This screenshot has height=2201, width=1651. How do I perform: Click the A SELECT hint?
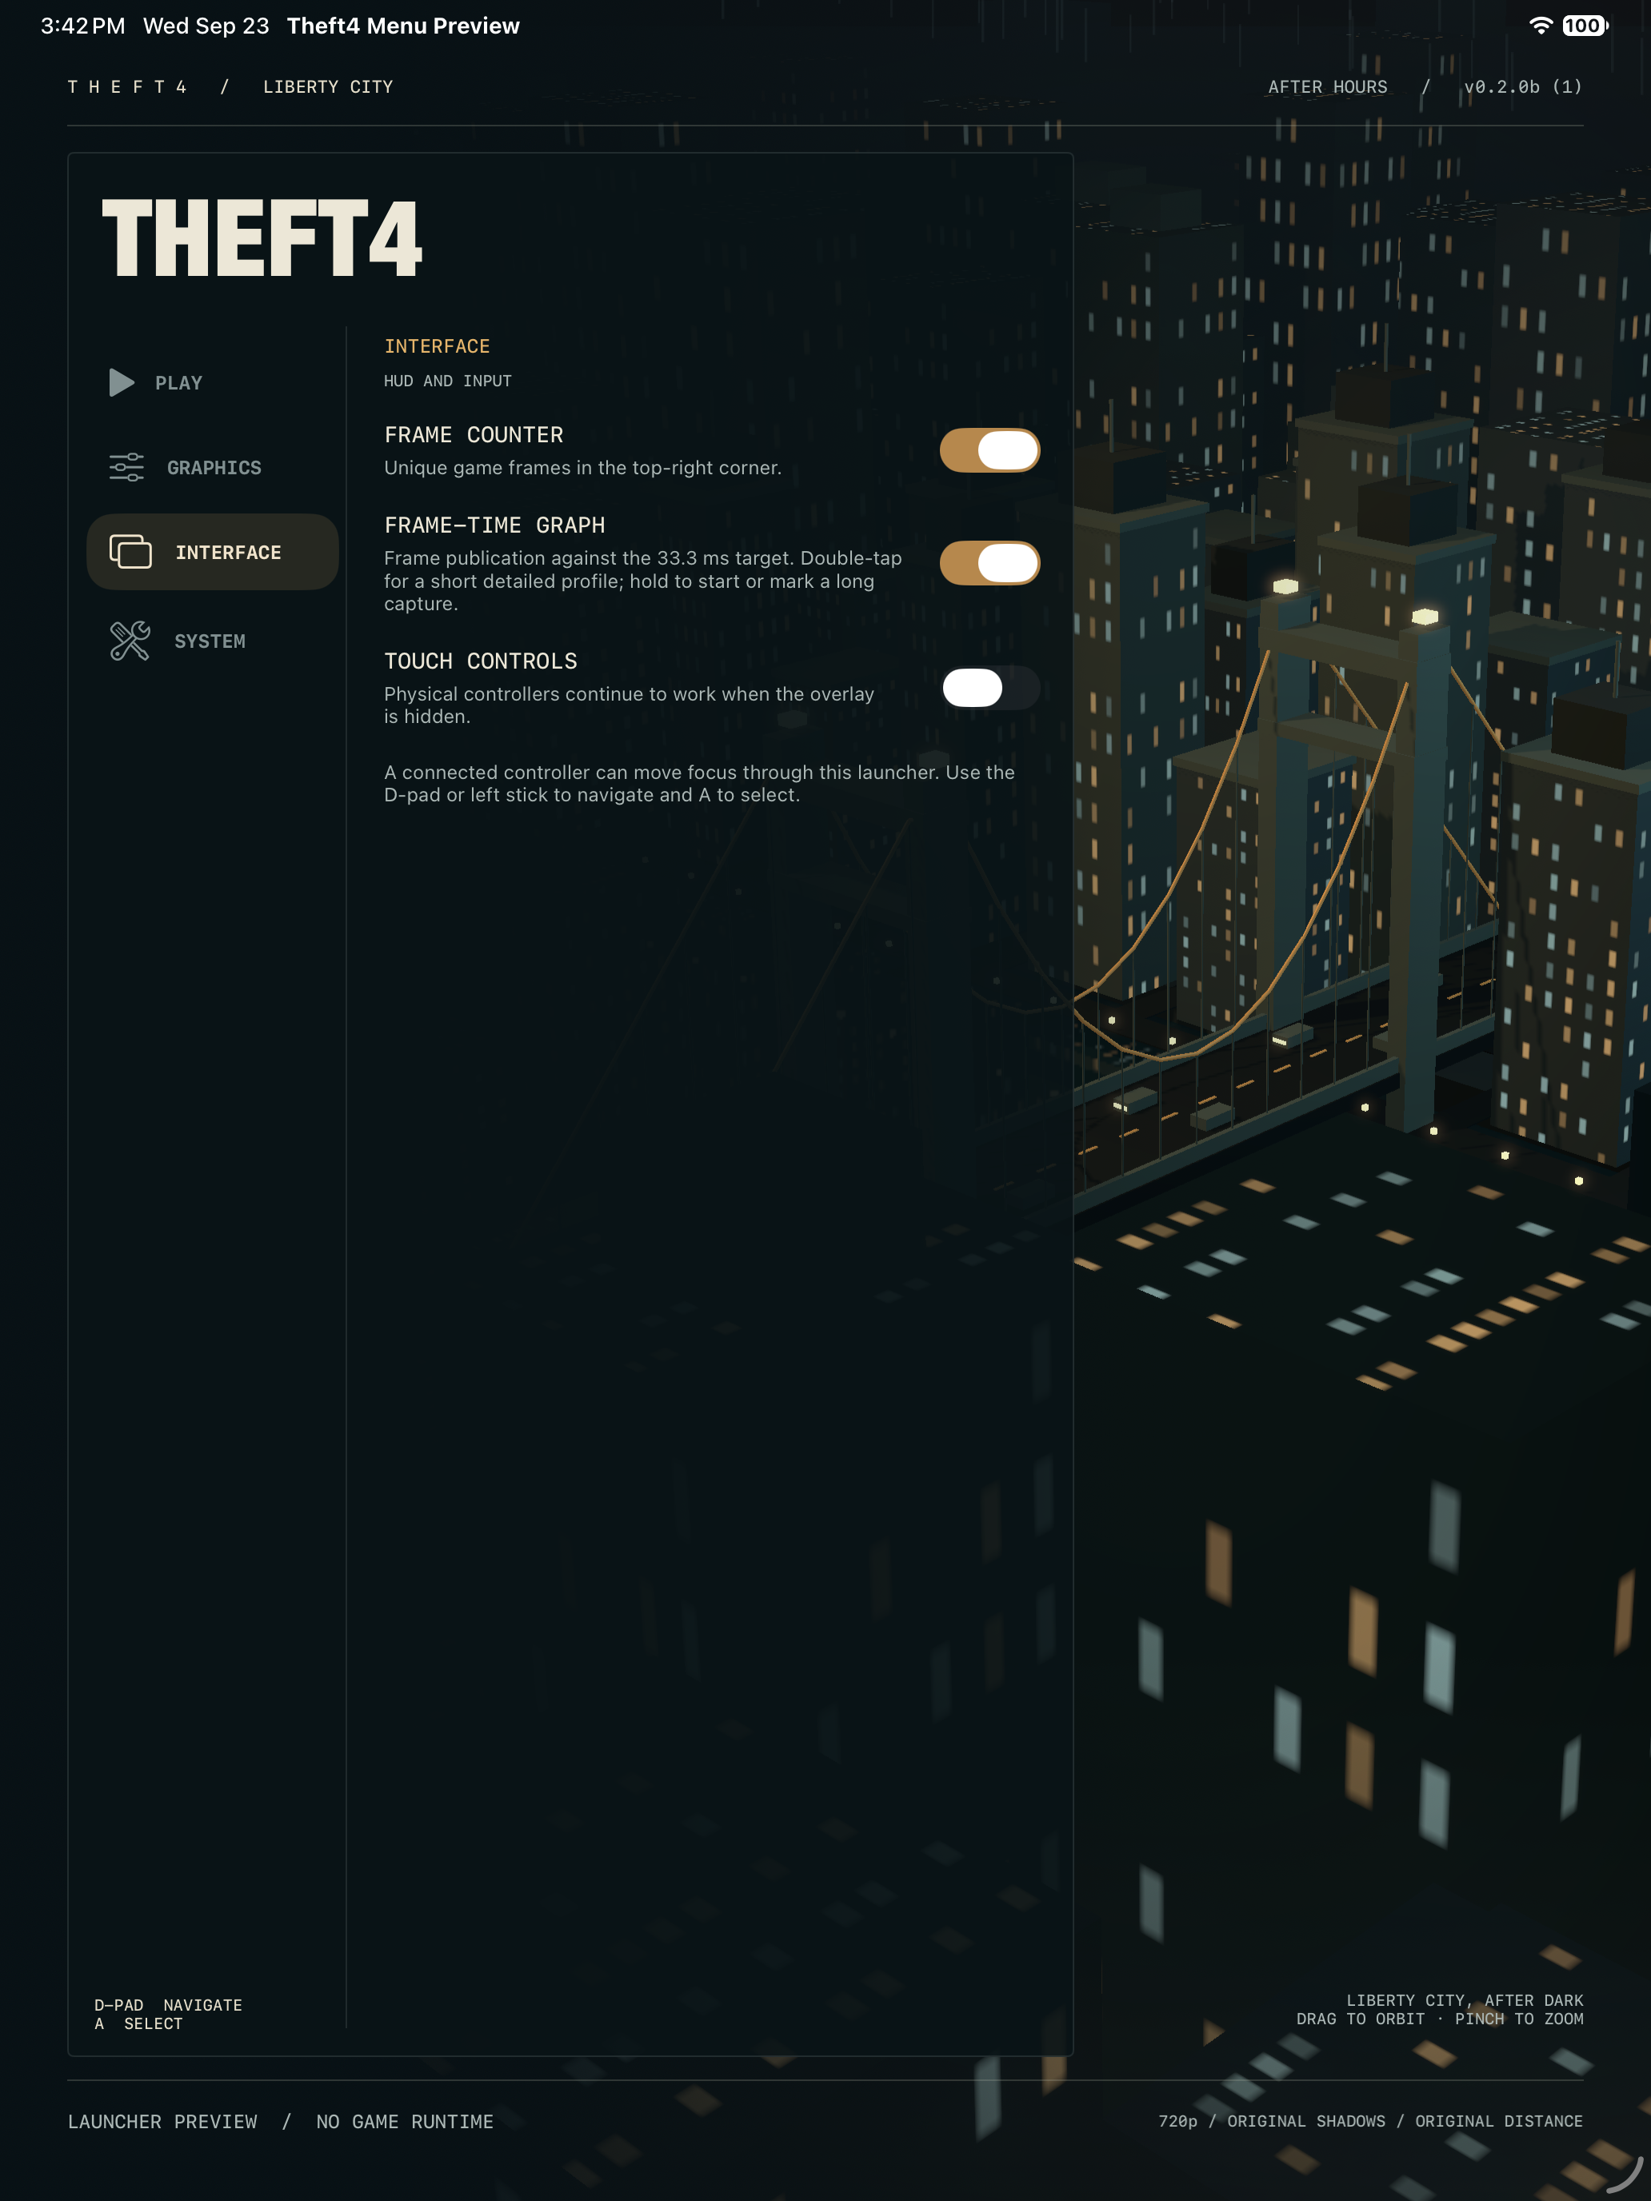[138, 2024]
